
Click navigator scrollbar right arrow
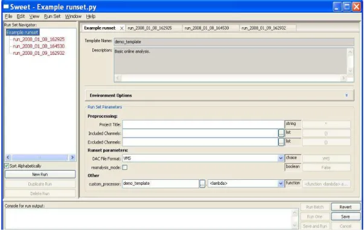point(72,158)
